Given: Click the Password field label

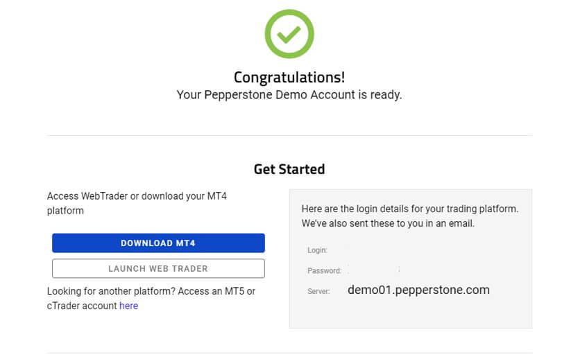Looking at the screenshot, I should pos(325,271).
